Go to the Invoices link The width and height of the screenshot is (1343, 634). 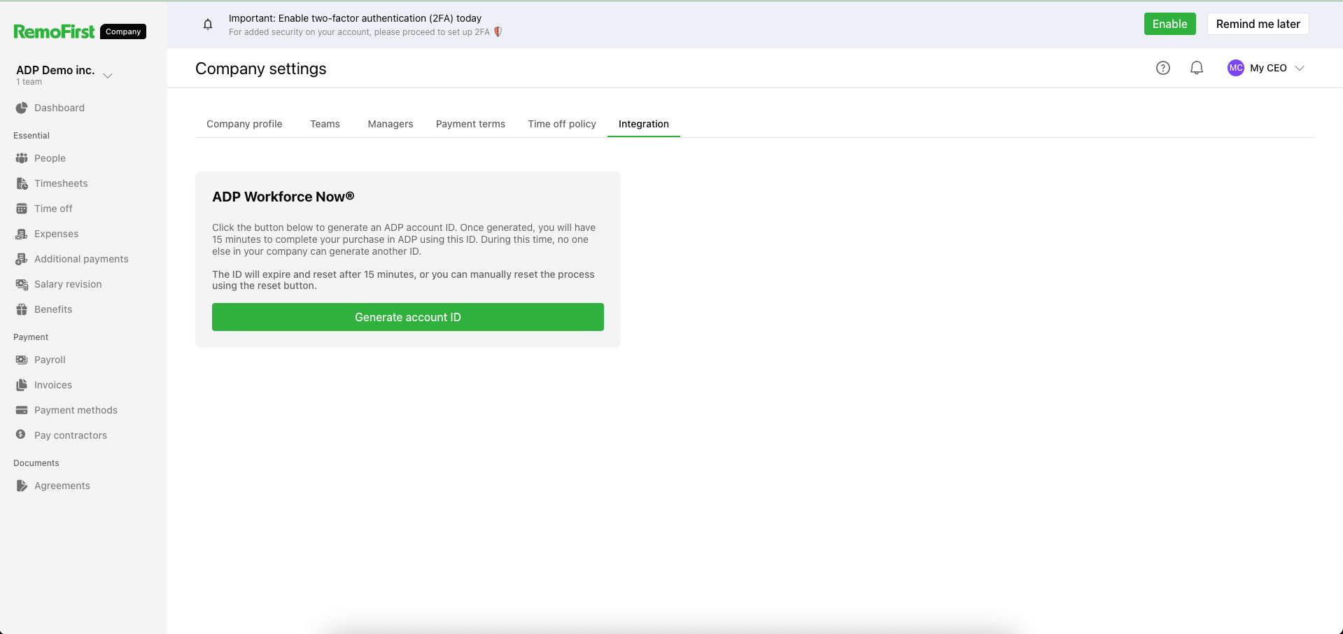click(53, 385)
